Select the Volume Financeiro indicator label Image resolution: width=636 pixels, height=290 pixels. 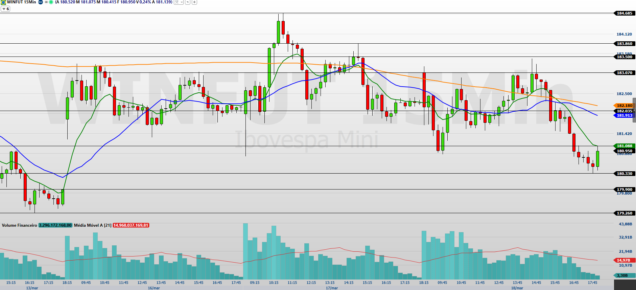tap(19, 225)
